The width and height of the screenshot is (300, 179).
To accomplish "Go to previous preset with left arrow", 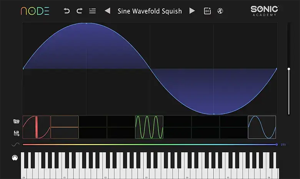I will tap(108, 11).
